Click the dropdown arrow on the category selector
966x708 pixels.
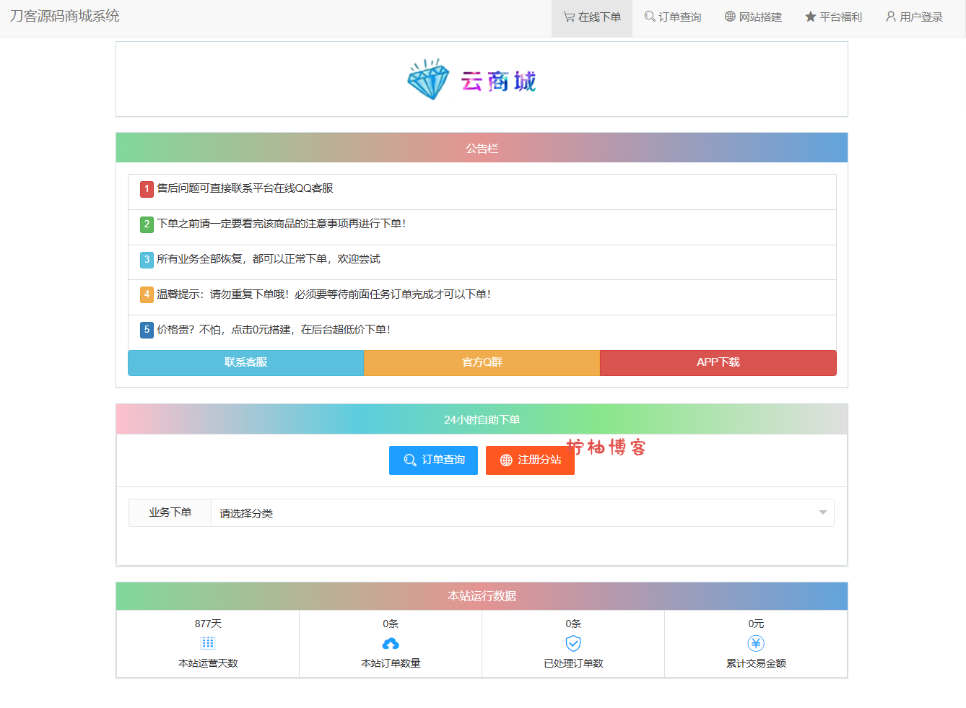[x=822, y=512]
